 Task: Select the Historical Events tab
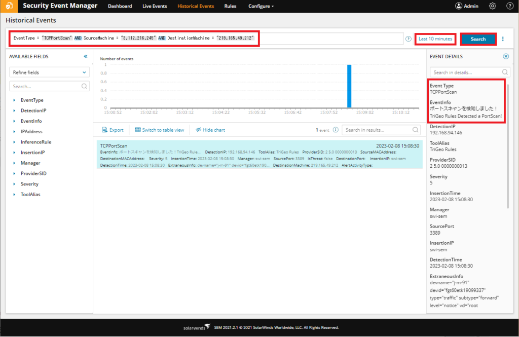pos(196,6)
